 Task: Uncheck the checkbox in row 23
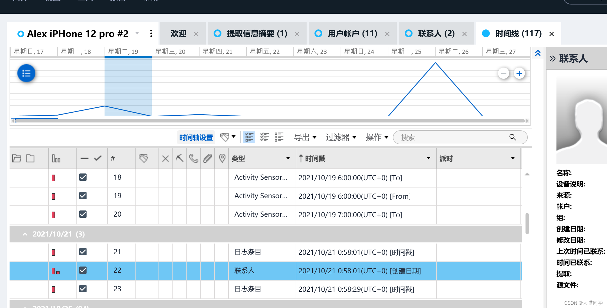click(83, 289)
